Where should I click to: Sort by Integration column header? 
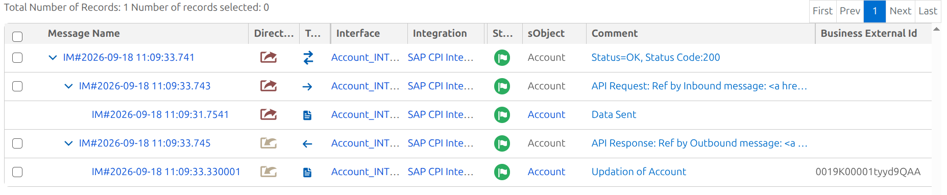pos(440,33)
